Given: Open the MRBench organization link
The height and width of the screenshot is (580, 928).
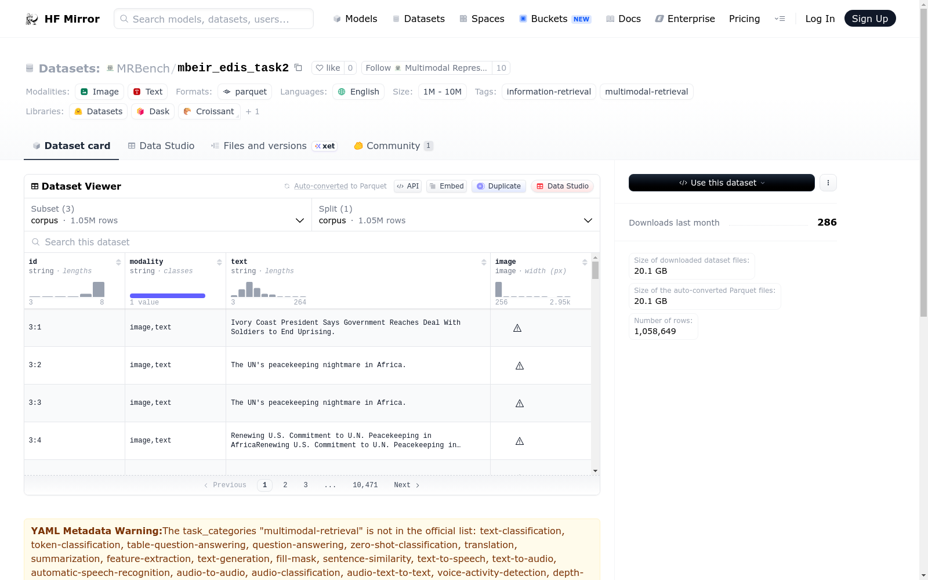Looking at the screenshot, I should coord(143,68).
